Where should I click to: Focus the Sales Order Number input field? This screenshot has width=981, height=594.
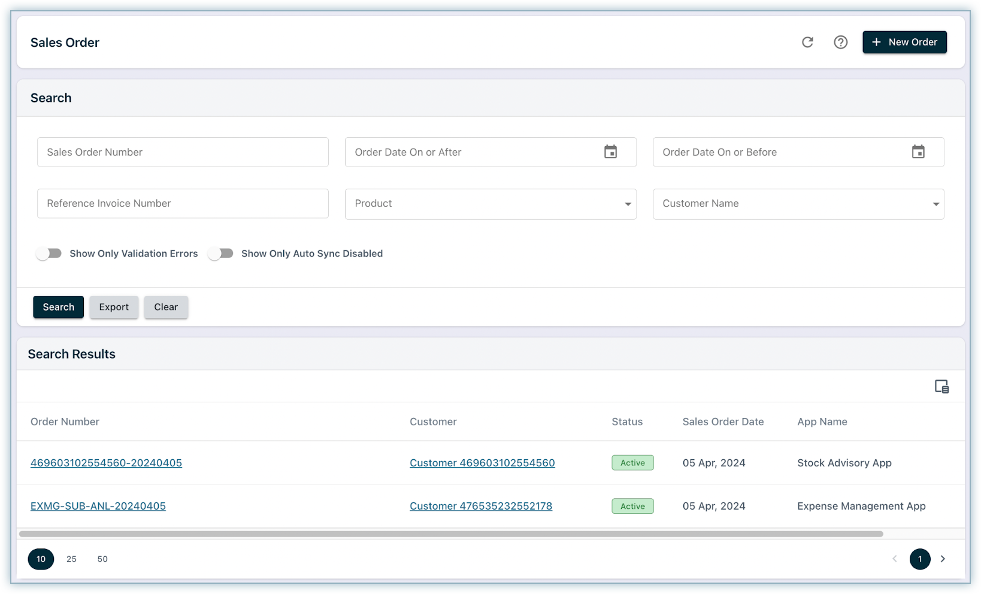pos(183,152)
